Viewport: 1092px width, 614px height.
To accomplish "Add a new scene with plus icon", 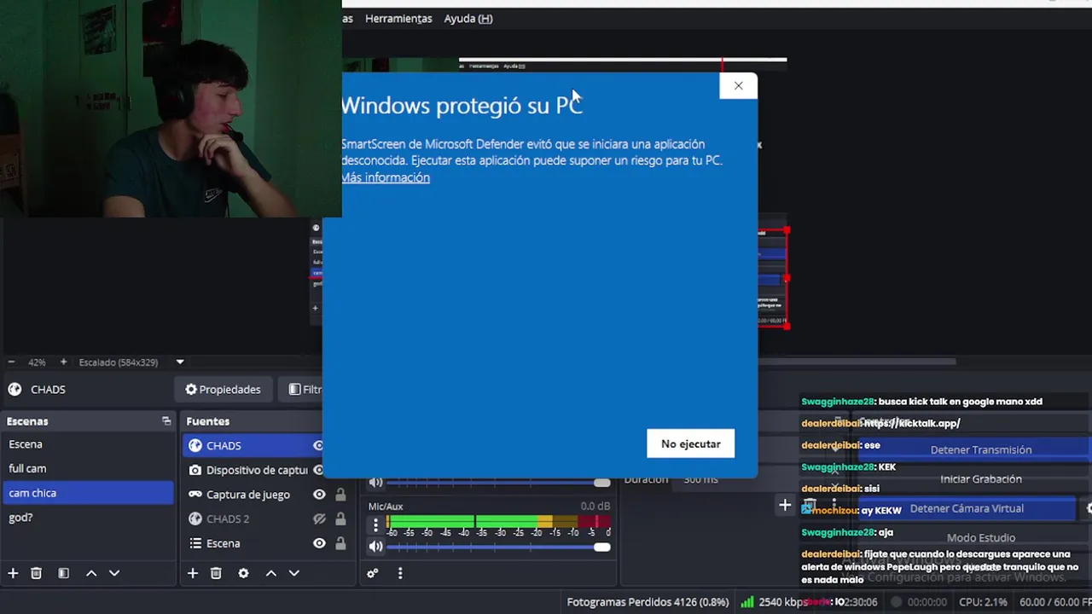I will pos(13,573).
